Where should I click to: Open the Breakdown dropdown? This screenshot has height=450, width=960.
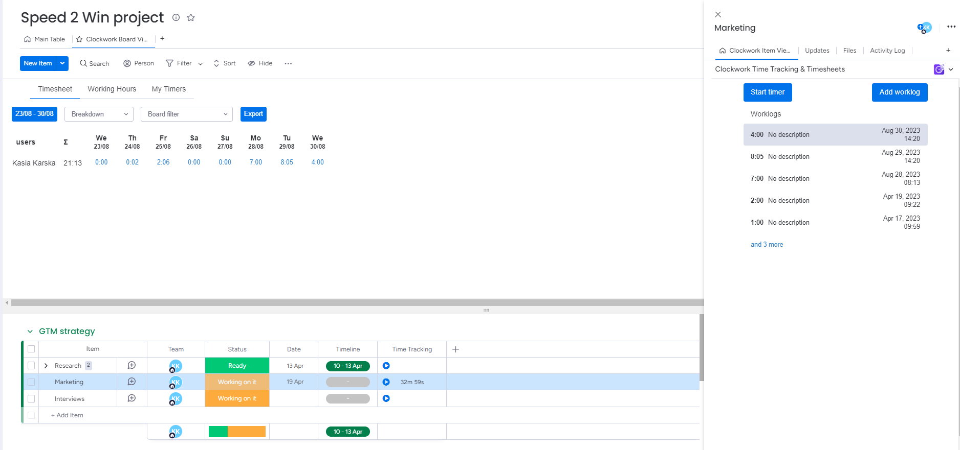[99, 114]
